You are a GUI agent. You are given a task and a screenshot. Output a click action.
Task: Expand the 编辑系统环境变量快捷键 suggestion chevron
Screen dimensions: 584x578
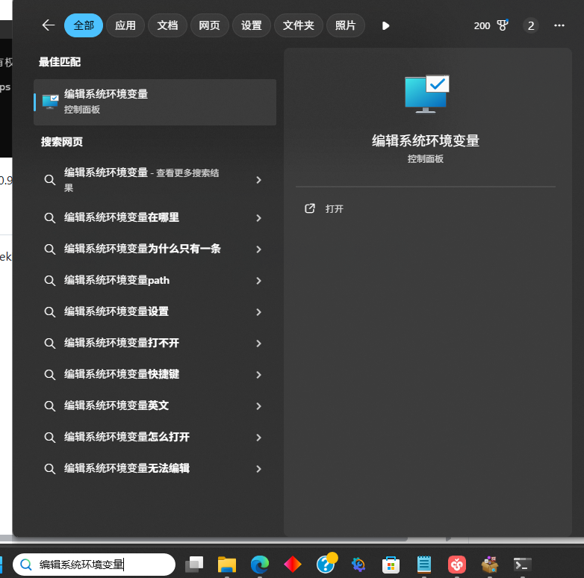pos(258,375)
